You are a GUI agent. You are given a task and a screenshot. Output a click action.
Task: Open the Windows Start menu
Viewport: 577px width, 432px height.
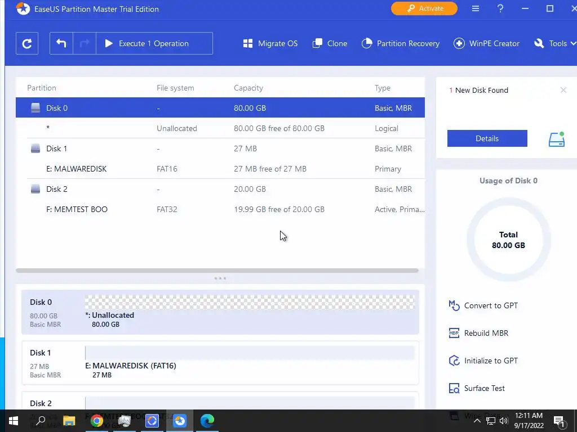pyautogui.click(x=14, y=421)
